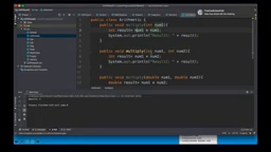Collapse all via Project panel header icon
This screenshot has height=152, width=271.
(x=64, y=15)
